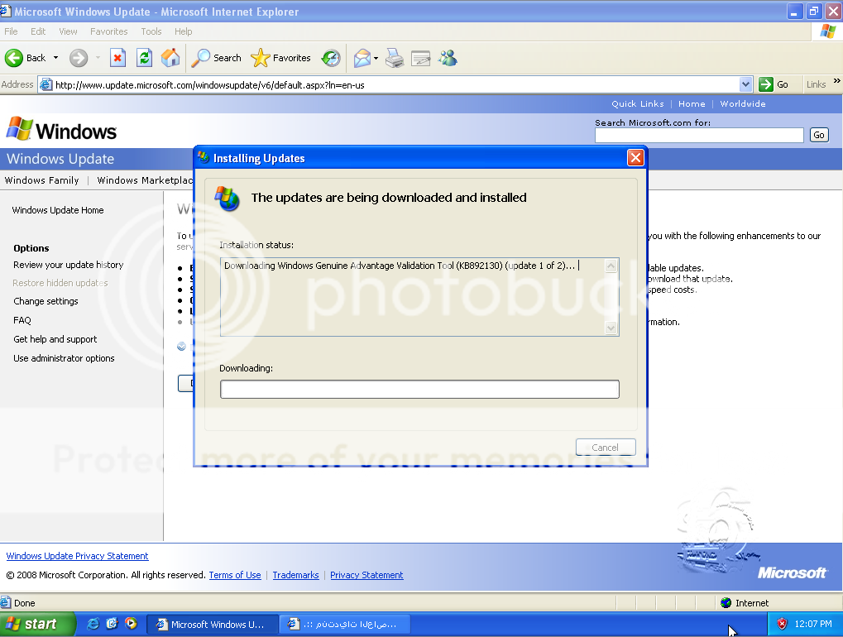Open the Edit menu
The width and height of the screenshot is (843, 637).
[38, 31]
